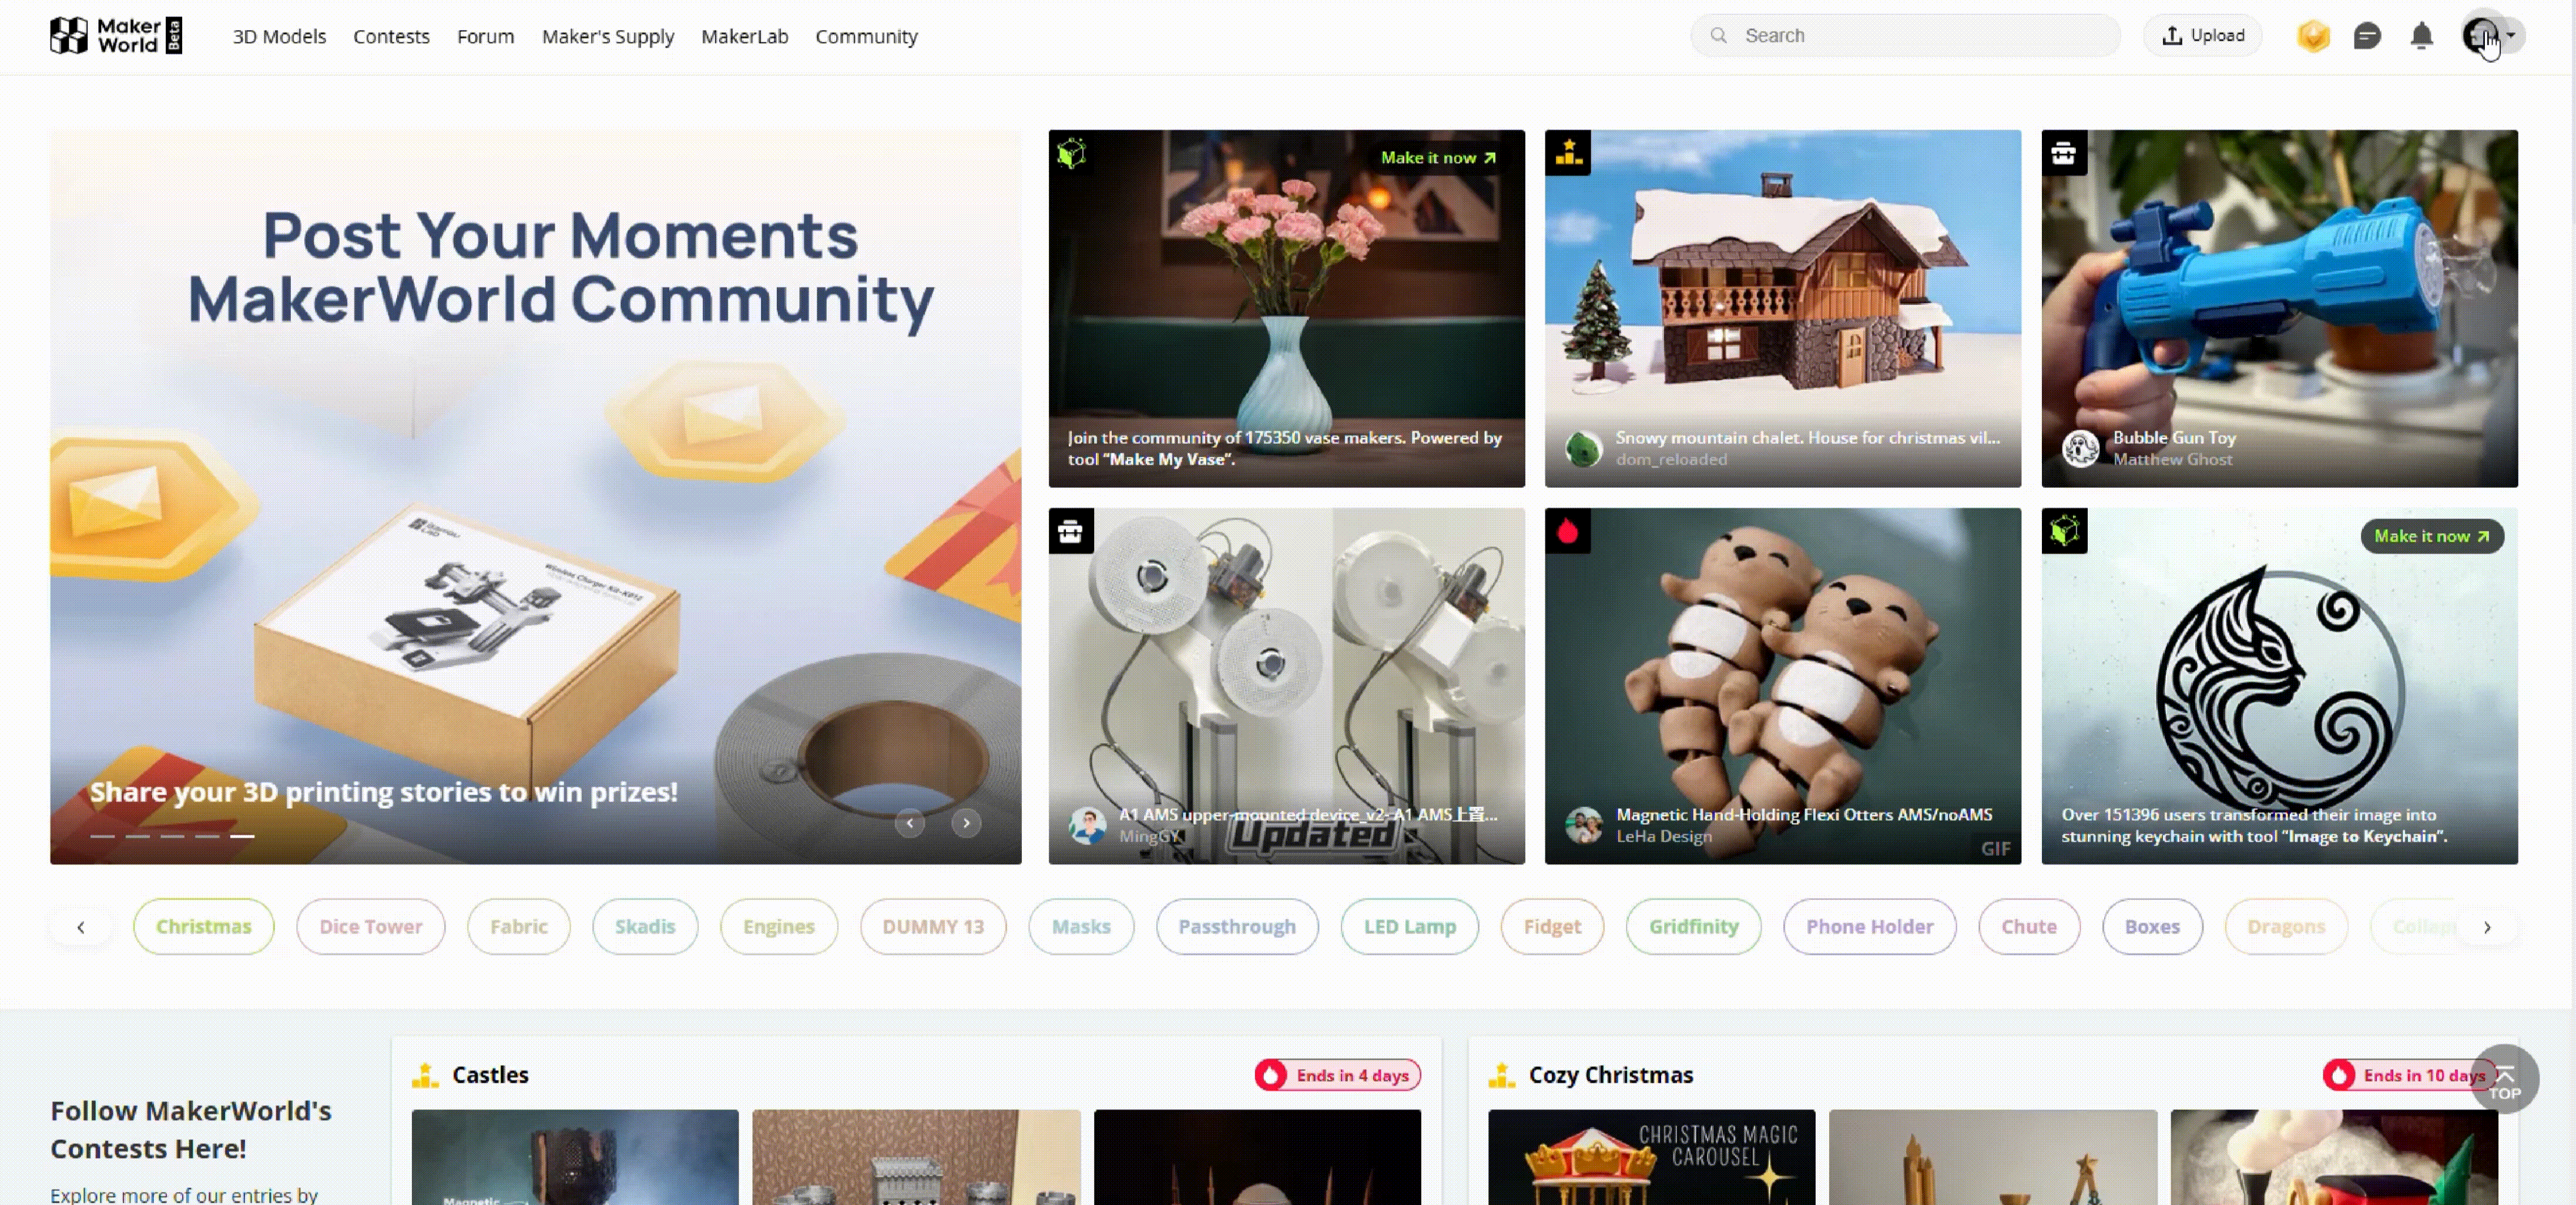
Task: Click Make it now on vase card
Action: click(1438, 158)
